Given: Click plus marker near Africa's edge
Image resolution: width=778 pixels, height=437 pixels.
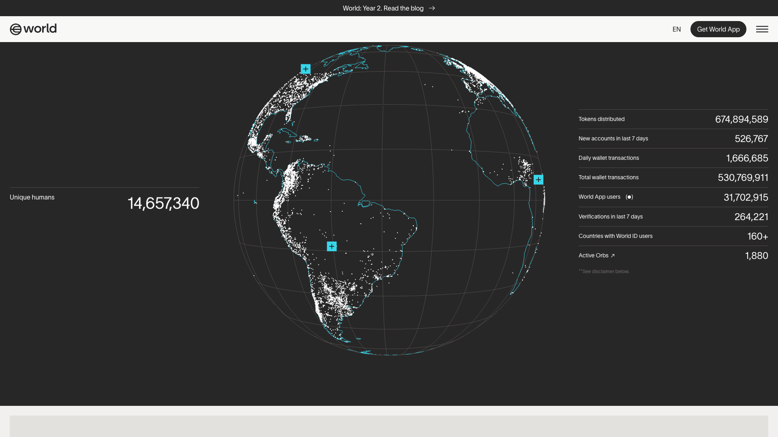Looking at the screenshot, I should (x=538, y=179).
